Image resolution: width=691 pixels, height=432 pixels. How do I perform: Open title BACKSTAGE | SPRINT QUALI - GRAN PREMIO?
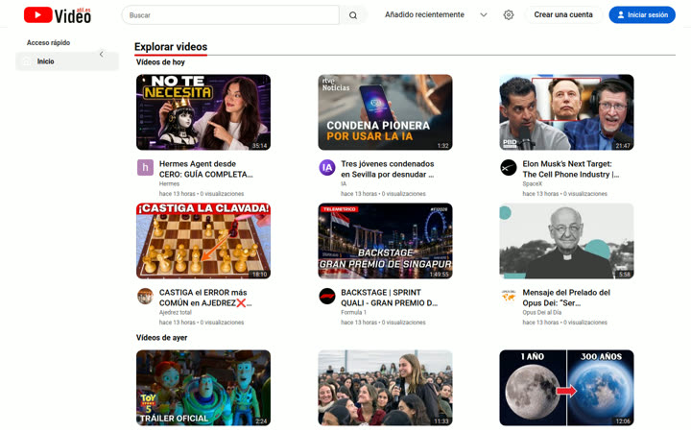tap(389, 298)
